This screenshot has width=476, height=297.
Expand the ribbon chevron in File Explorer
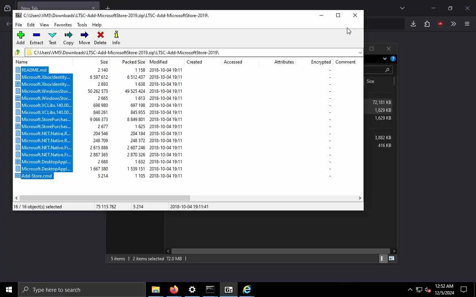(x=385, y=59)
